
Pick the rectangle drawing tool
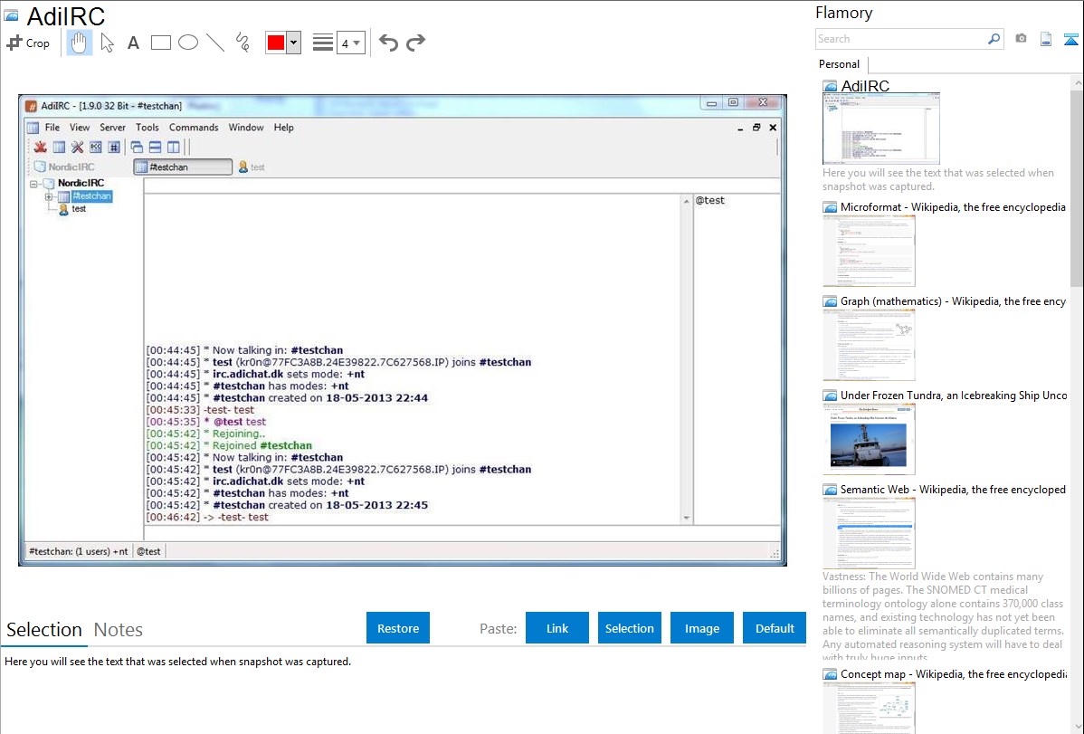pyautogui.click(x=160, y=43)
